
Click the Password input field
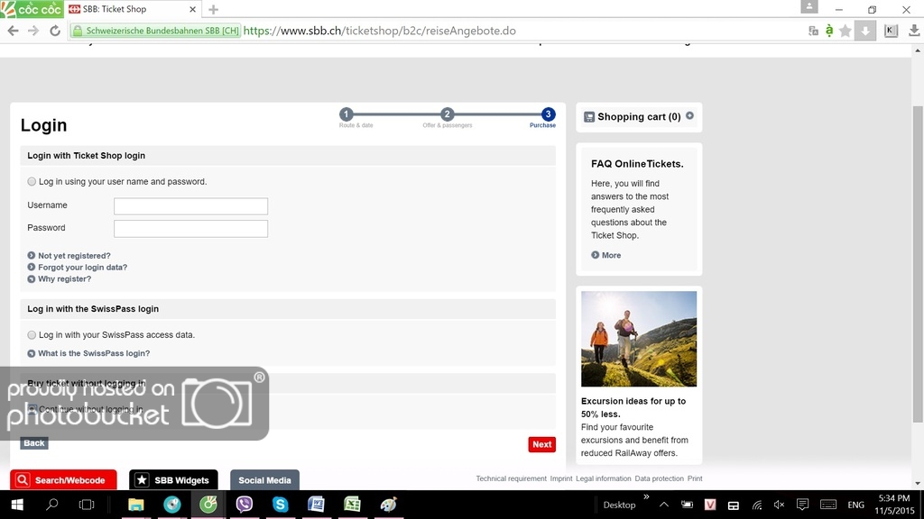pos(191,228)
